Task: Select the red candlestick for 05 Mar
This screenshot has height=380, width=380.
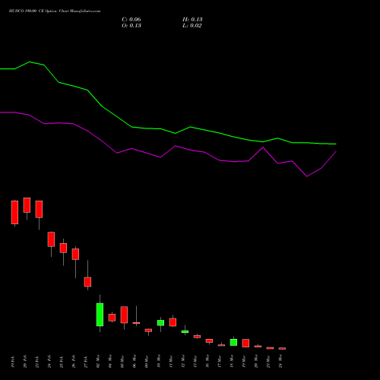Action: coord(124,315)
